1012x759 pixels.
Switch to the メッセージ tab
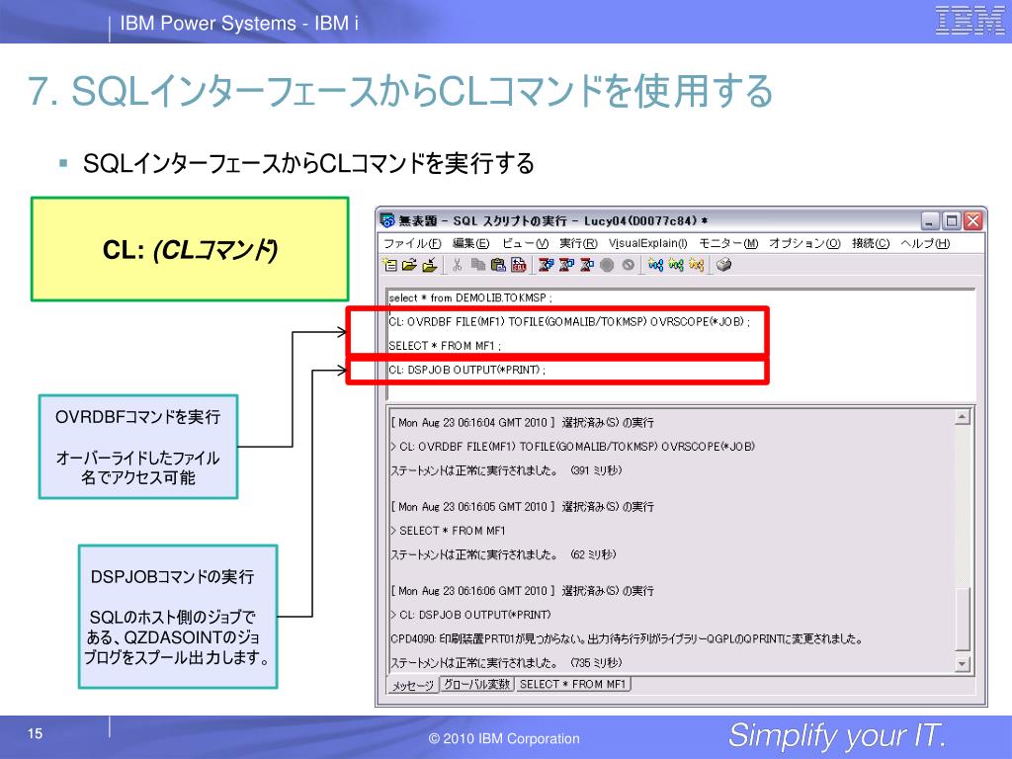413,685
